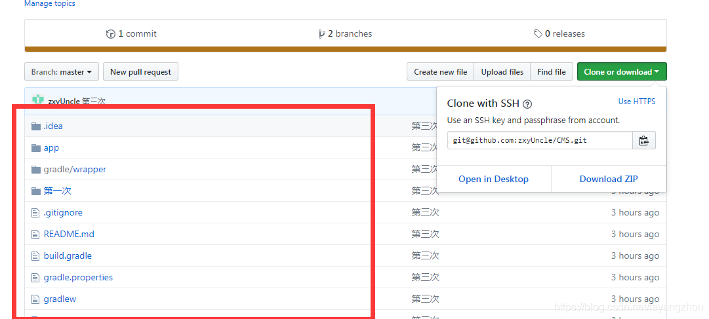Click 3 hours ago in README.md row

click(636, 235)
